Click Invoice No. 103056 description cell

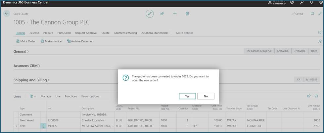coord(98,114)
